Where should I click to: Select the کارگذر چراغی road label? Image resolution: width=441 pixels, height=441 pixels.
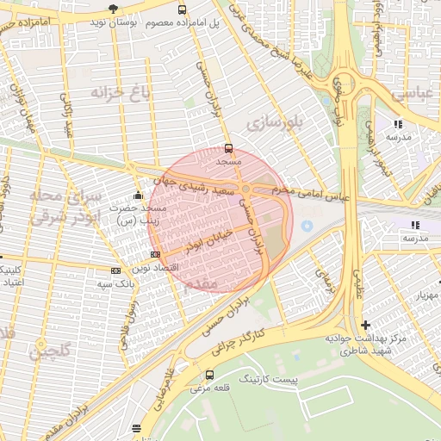239,342
